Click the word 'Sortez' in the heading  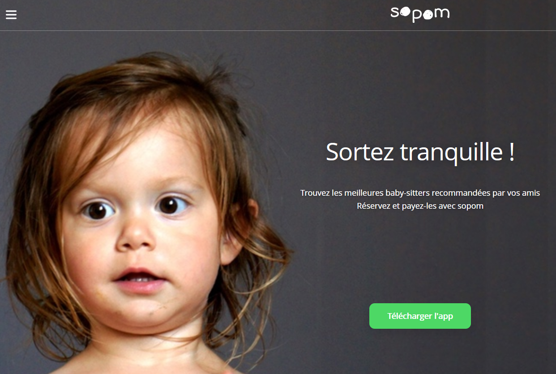click(360, 152)
